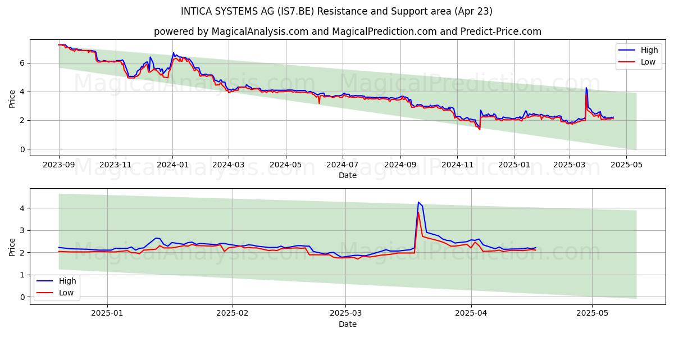674x337 pixels.
Task: Click the '2025-03' x-axis label in the bottom chart
Action: 345,313
